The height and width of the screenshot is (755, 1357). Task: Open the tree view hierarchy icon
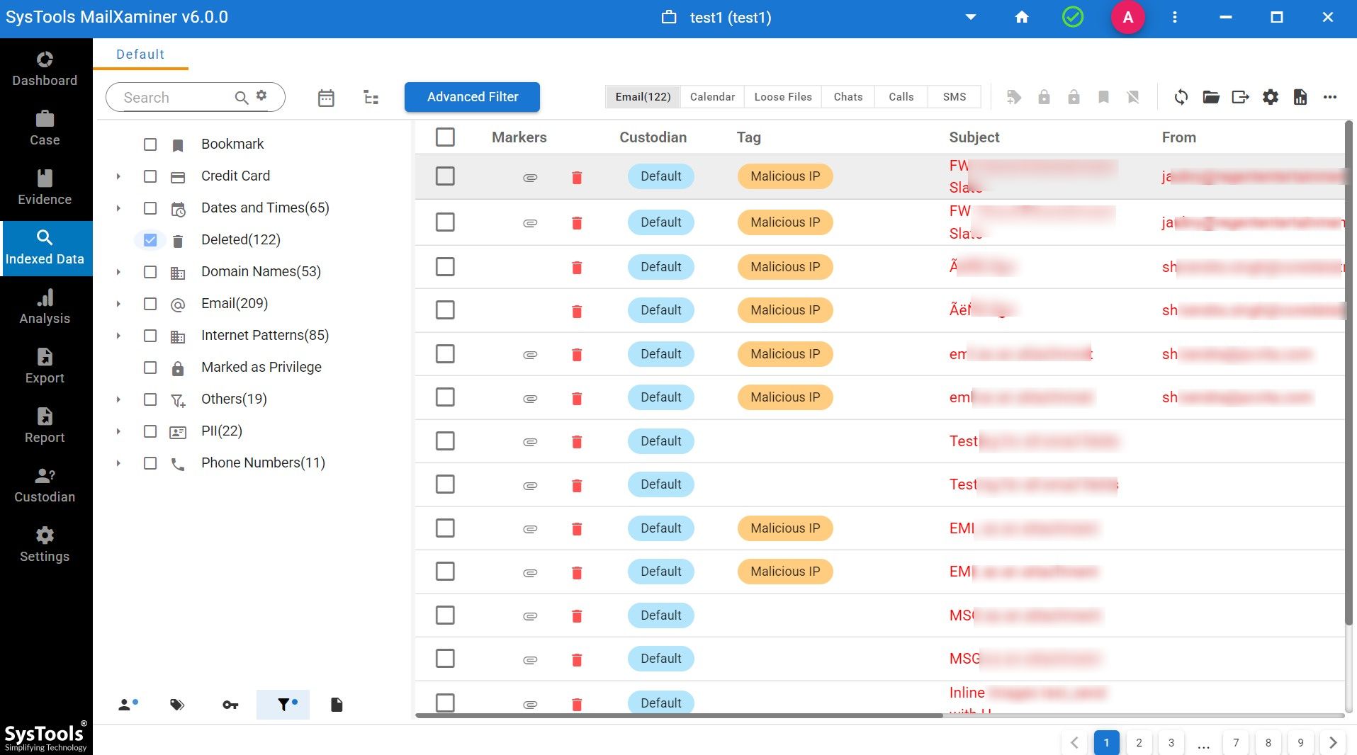click(371, 98)
